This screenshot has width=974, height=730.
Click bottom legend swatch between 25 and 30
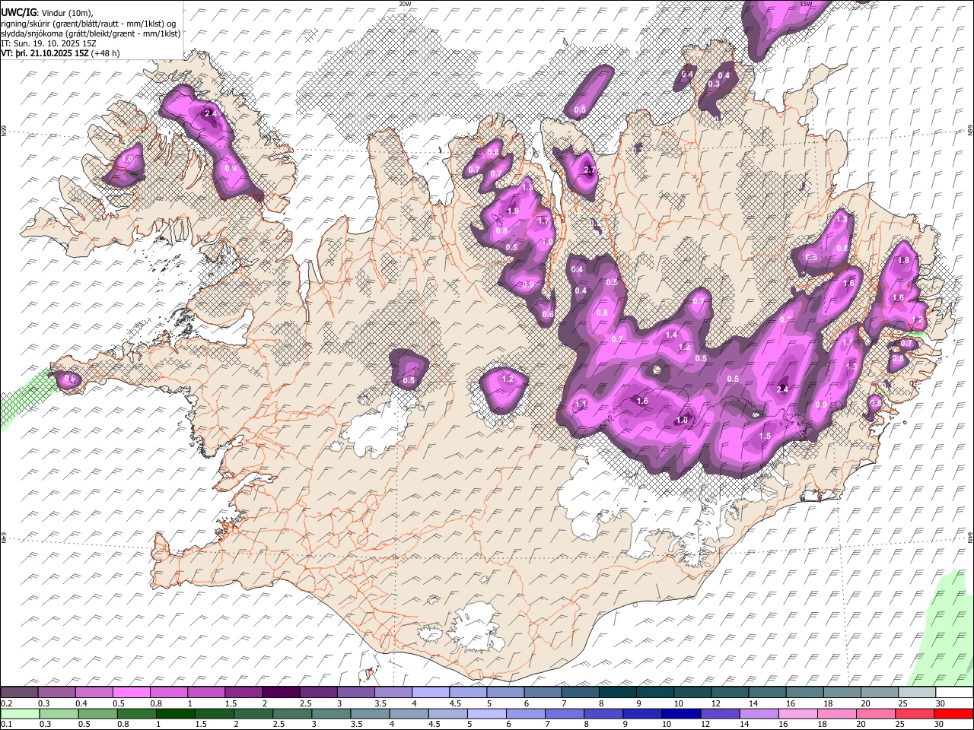[915, 713]
